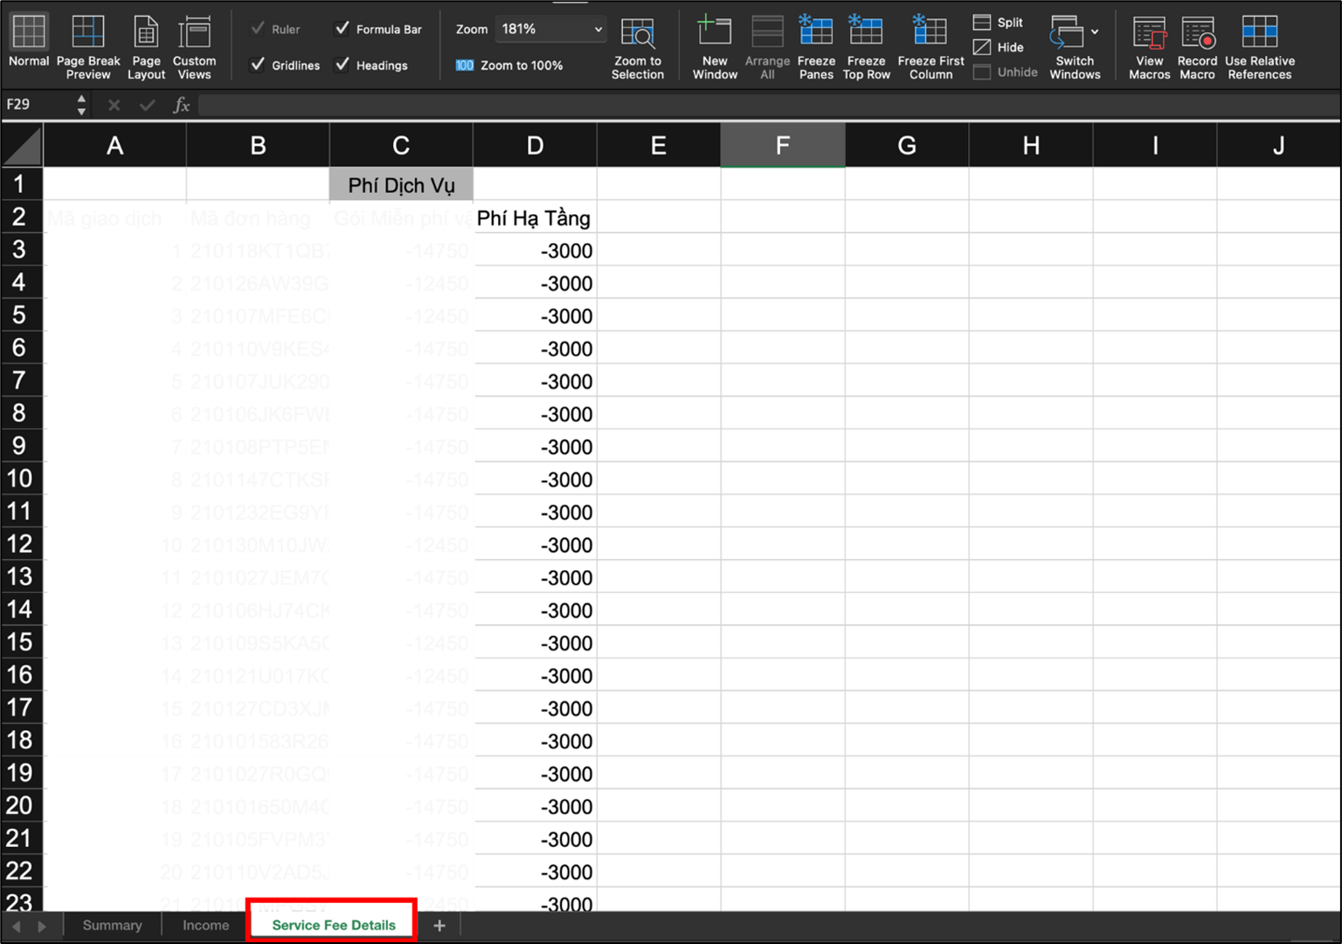Click Zoom to Selection
Screen dimensions: 1342x944
[638, 46]
